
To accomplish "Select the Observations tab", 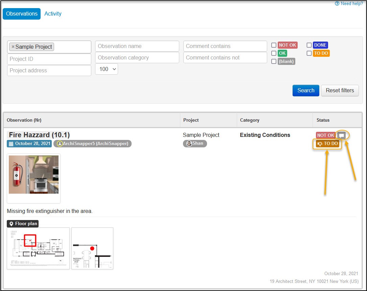I will tap(22, 14).
